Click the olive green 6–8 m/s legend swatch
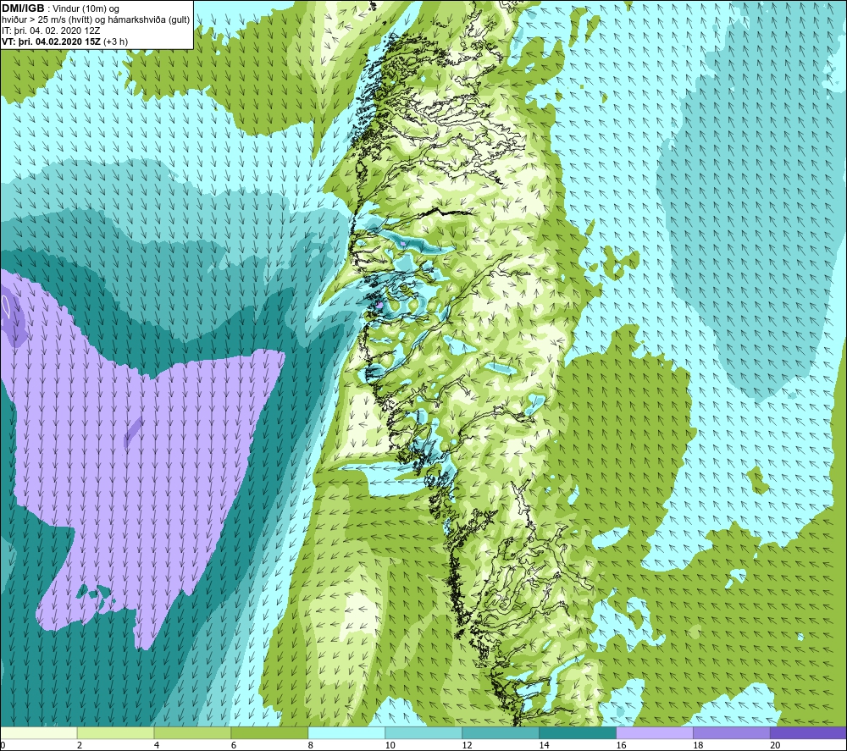 269,732
